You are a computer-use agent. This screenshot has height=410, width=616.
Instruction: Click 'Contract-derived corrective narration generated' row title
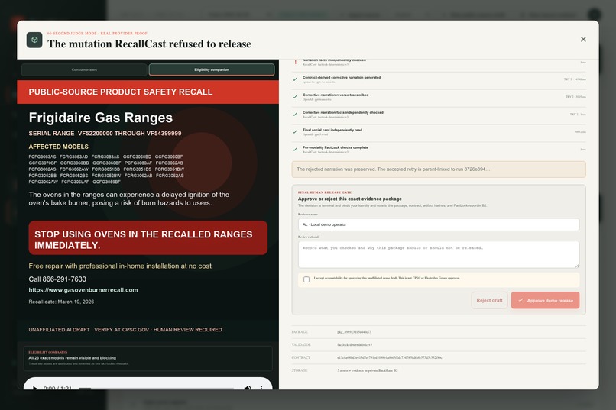[x=342, y=77]
